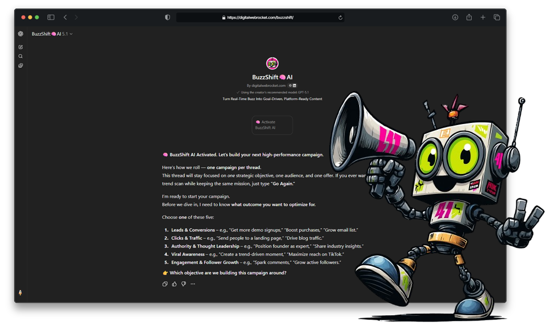The image size is (547, 331).
Task: Give the response a thumbs up
Action: click(x=175, y=284)
